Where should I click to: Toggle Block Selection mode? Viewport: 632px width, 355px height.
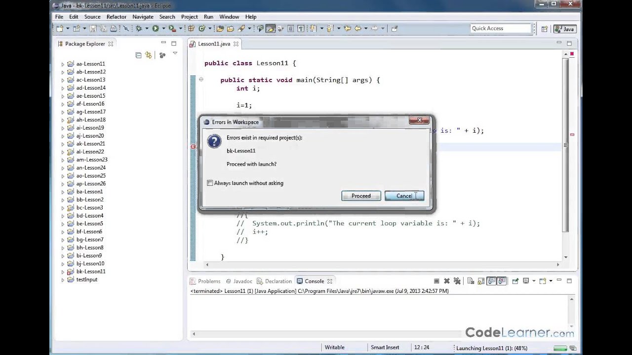(x=291, y=29)
